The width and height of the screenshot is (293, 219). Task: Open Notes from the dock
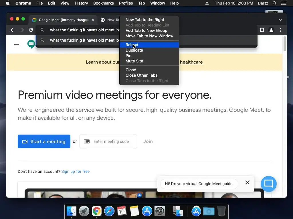[x=134, y=211]
